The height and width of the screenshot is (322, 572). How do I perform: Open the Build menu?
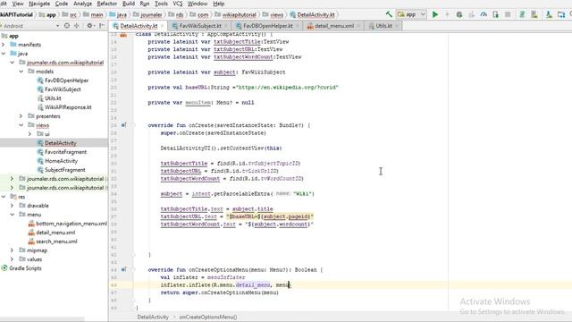click(129, 4)
